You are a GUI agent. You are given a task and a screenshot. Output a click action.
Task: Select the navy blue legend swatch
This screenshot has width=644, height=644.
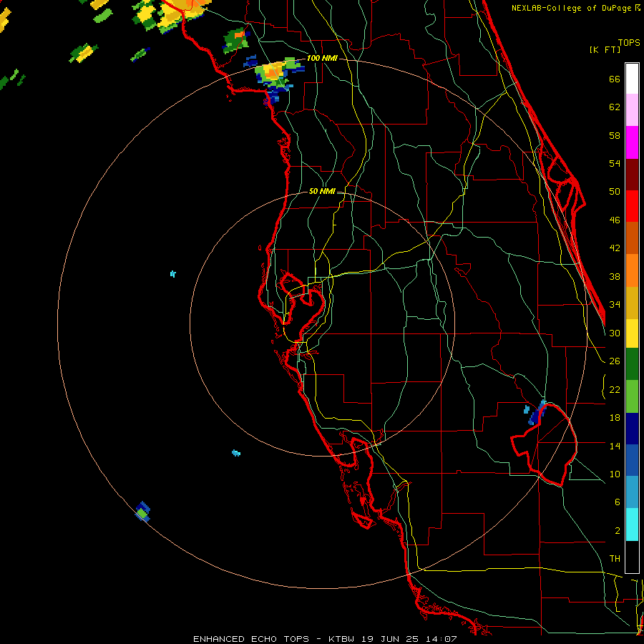632,429
